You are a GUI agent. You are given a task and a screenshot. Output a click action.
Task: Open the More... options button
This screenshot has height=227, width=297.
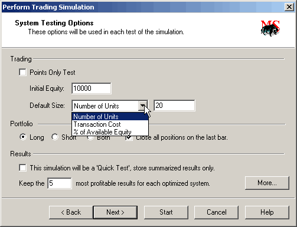267,183
